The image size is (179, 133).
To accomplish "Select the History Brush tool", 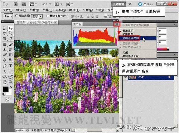I will 11,50.
